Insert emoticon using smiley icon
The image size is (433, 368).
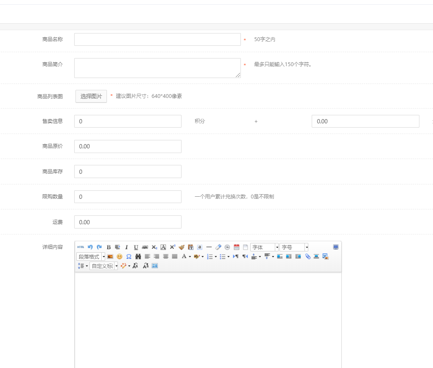(120, 256)
